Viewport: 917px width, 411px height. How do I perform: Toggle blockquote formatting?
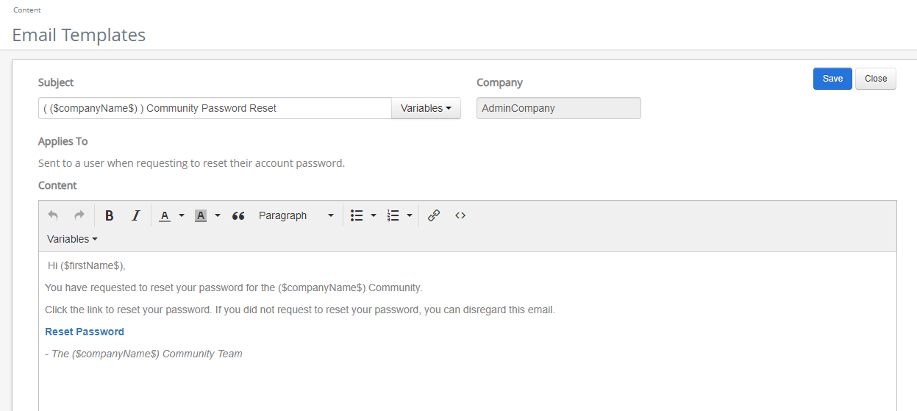pyautogui.click(x=238, y=215)
